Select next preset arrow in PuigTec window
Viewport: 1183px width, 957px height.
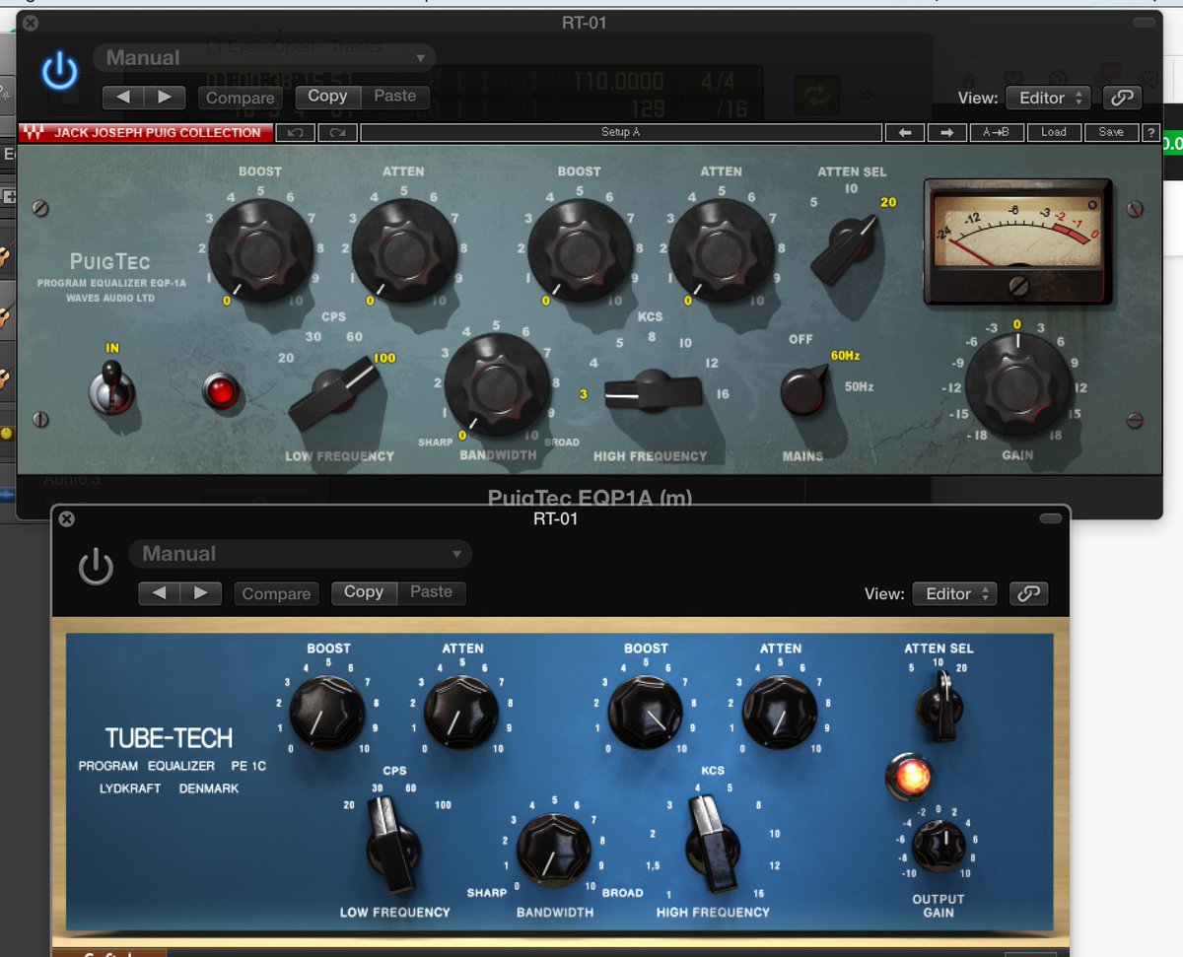(165, 97)
